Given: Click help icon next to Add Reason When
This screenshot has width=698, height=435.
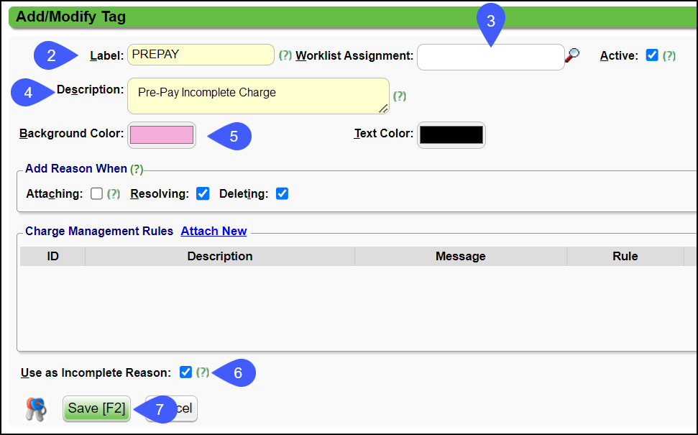Looking at the screenshot, I should pyautogui.click(x=137, y=169).
